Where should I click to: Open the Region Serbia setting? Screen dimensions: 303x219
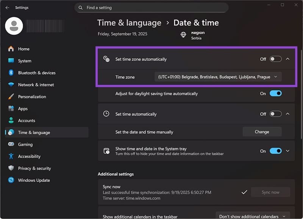tap(192, 35)
